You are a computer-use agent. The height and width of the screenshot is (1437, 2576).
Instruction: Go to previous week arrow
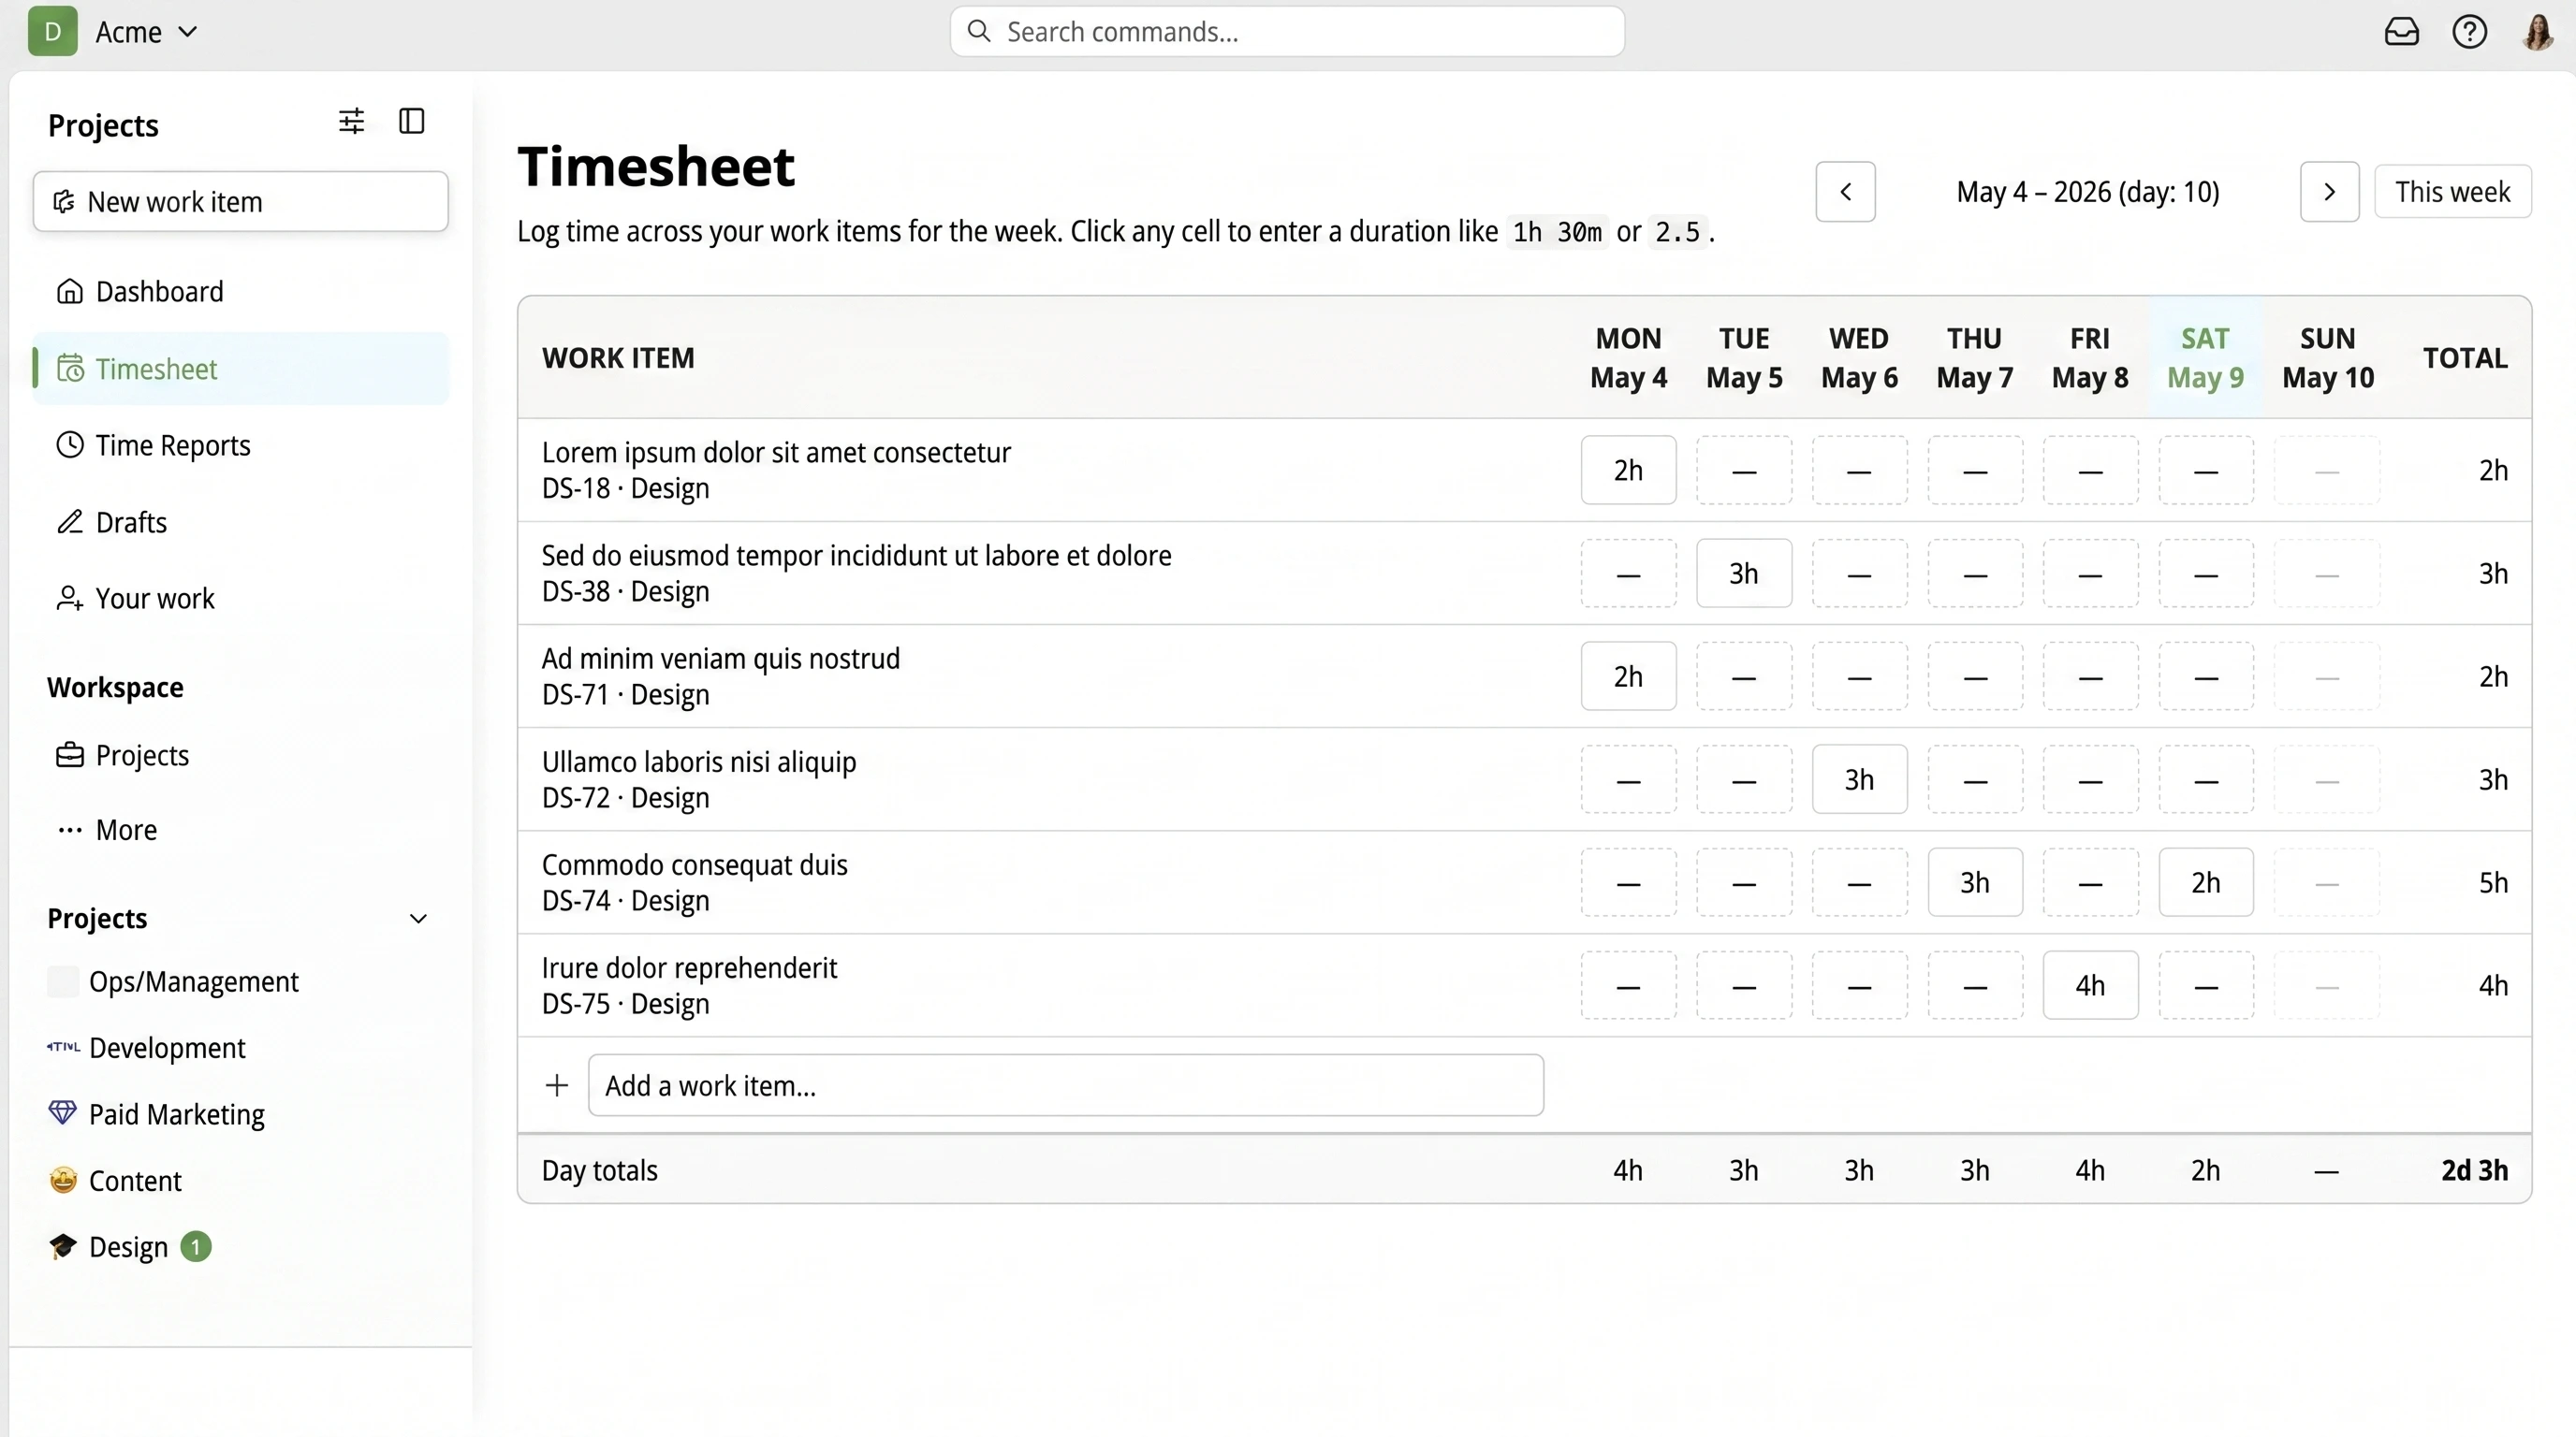pos(1845,192)
